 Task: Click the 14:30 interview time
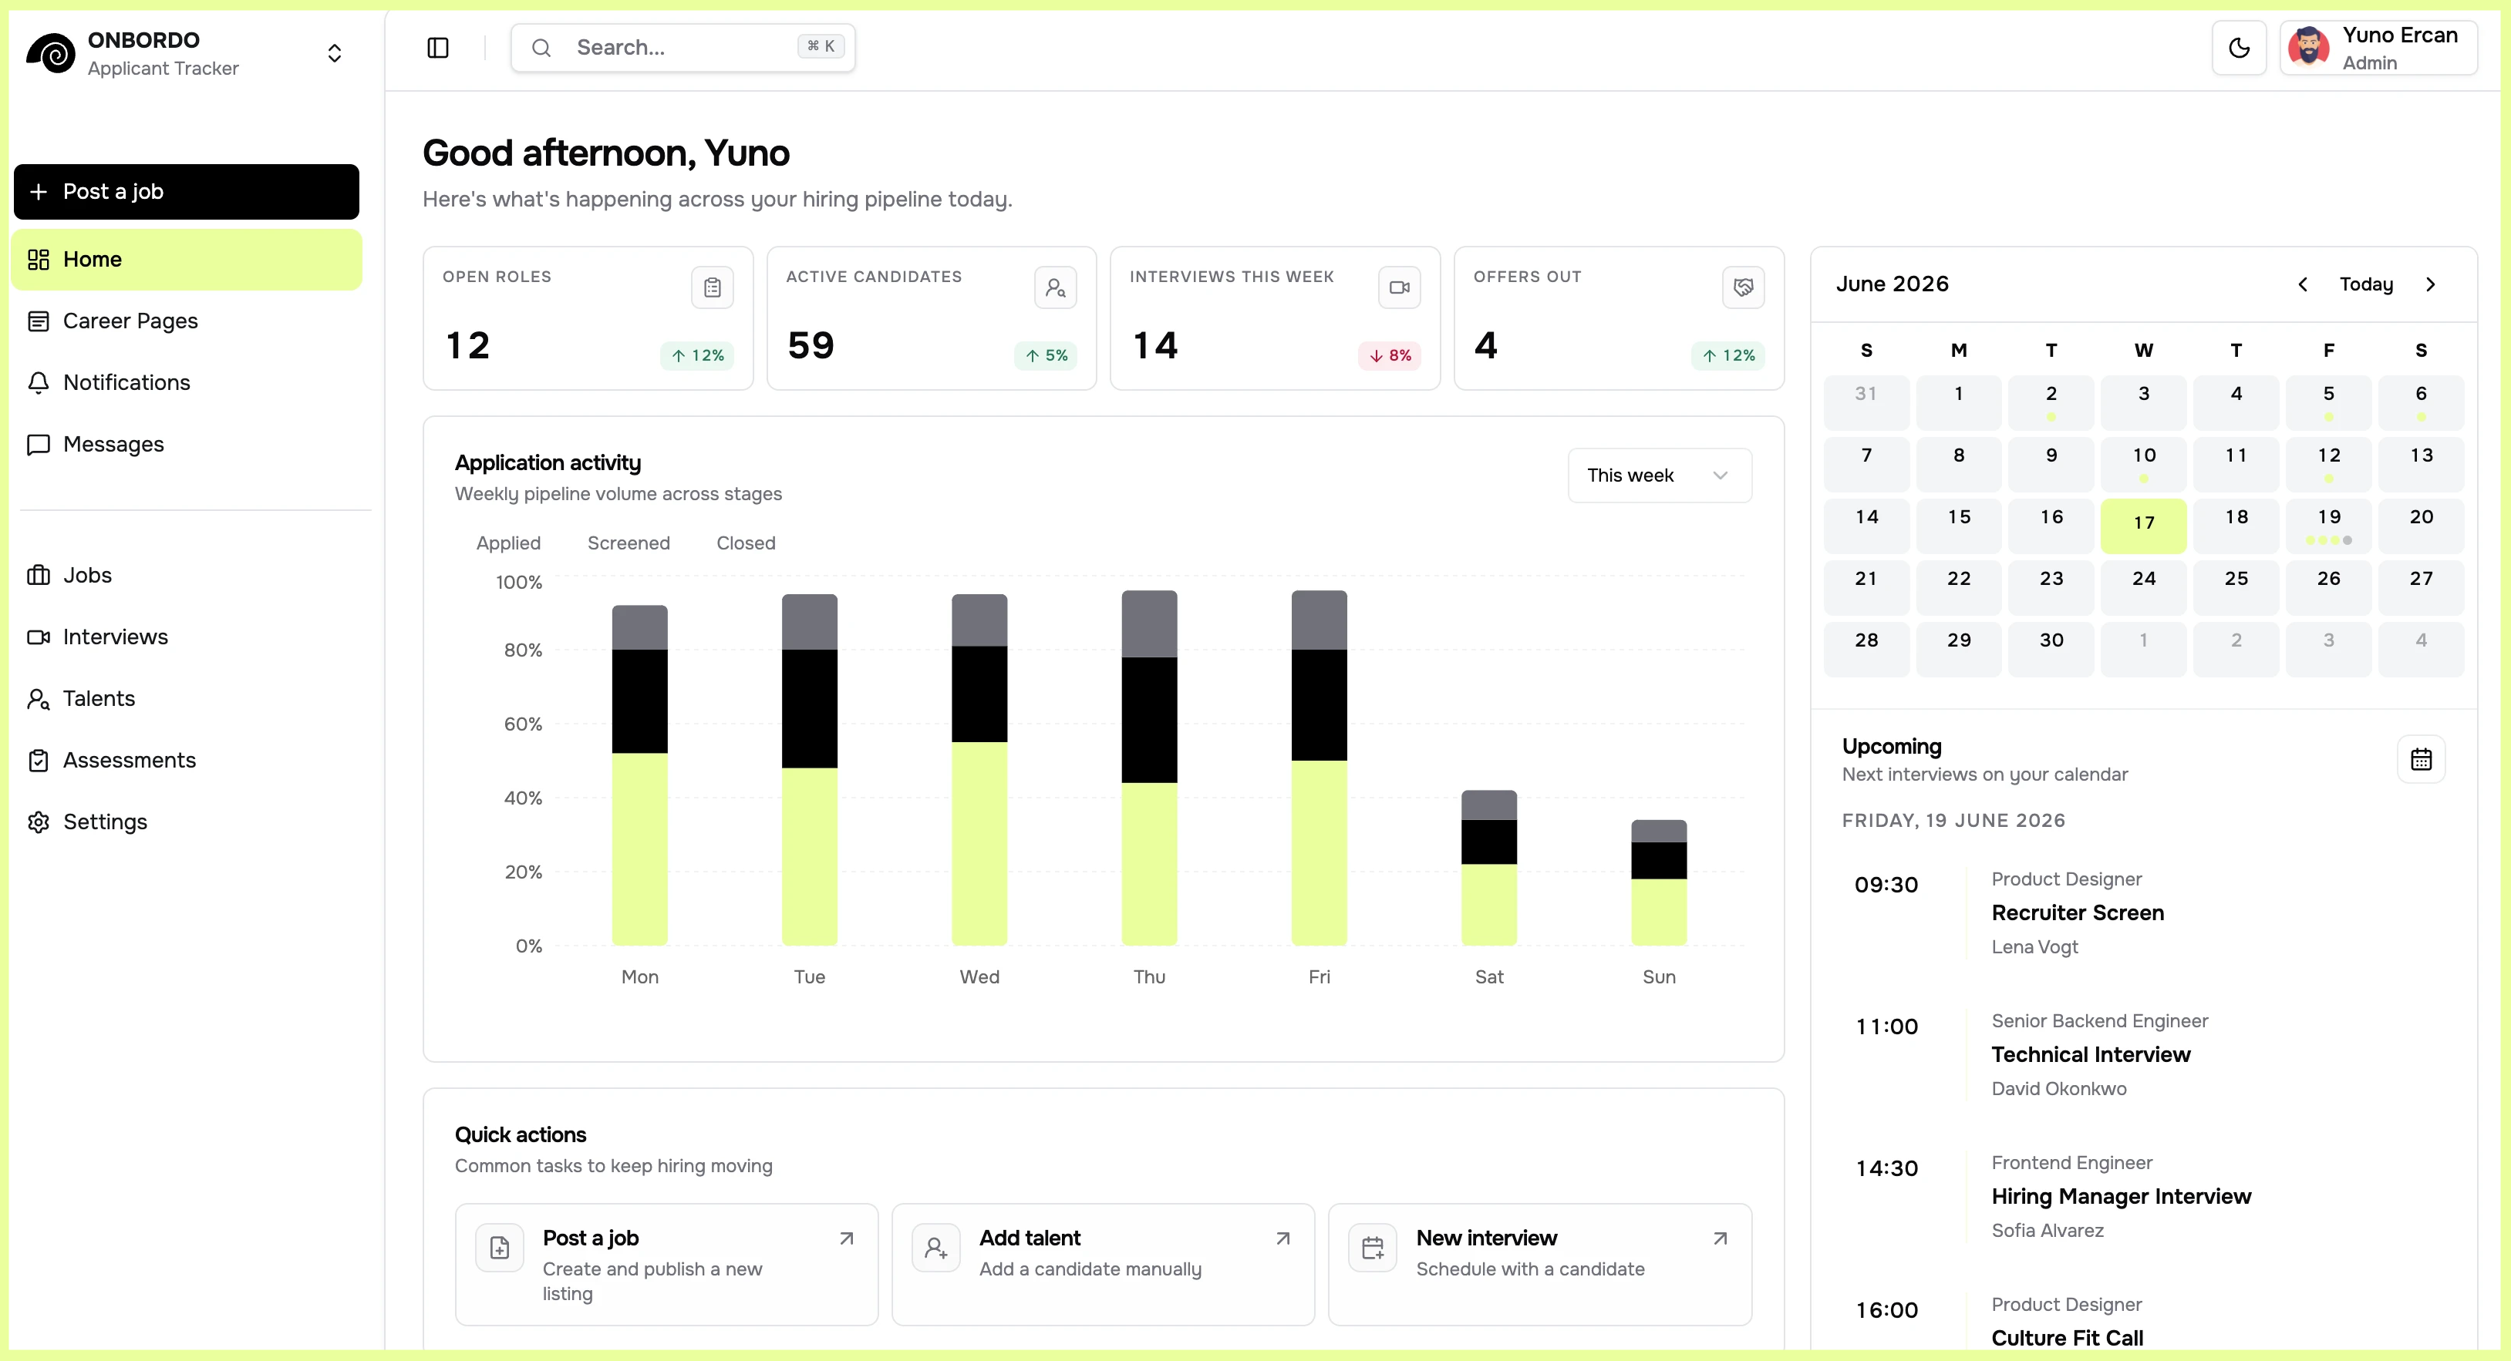(x=1886, y=1168)
